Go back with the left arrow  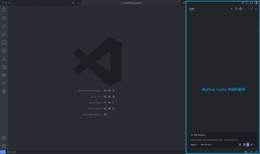click(x=73, y=3)
